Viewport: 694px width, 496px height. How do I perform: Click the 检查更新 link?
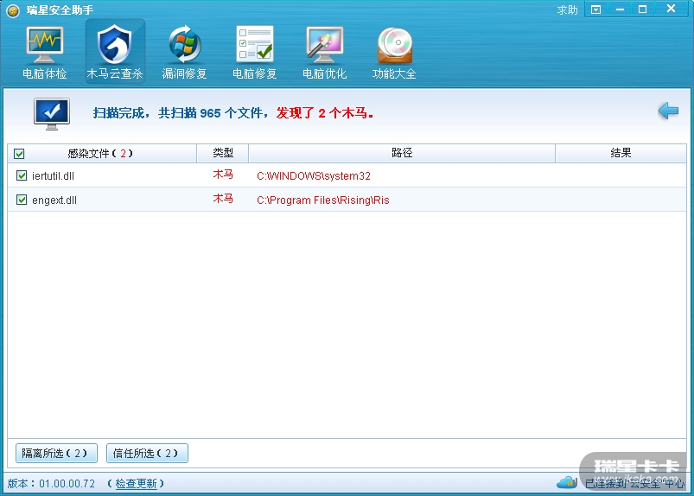tap(136, 484)
